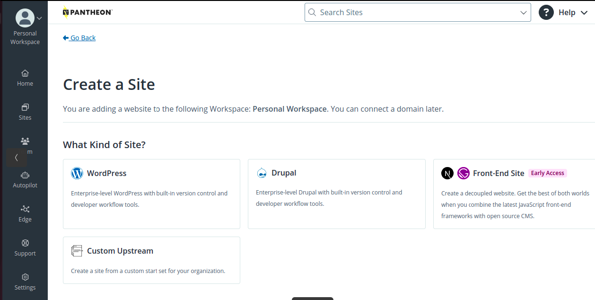Open the Autopilot robot icon
Screen dimensions: 595x300
25,175
